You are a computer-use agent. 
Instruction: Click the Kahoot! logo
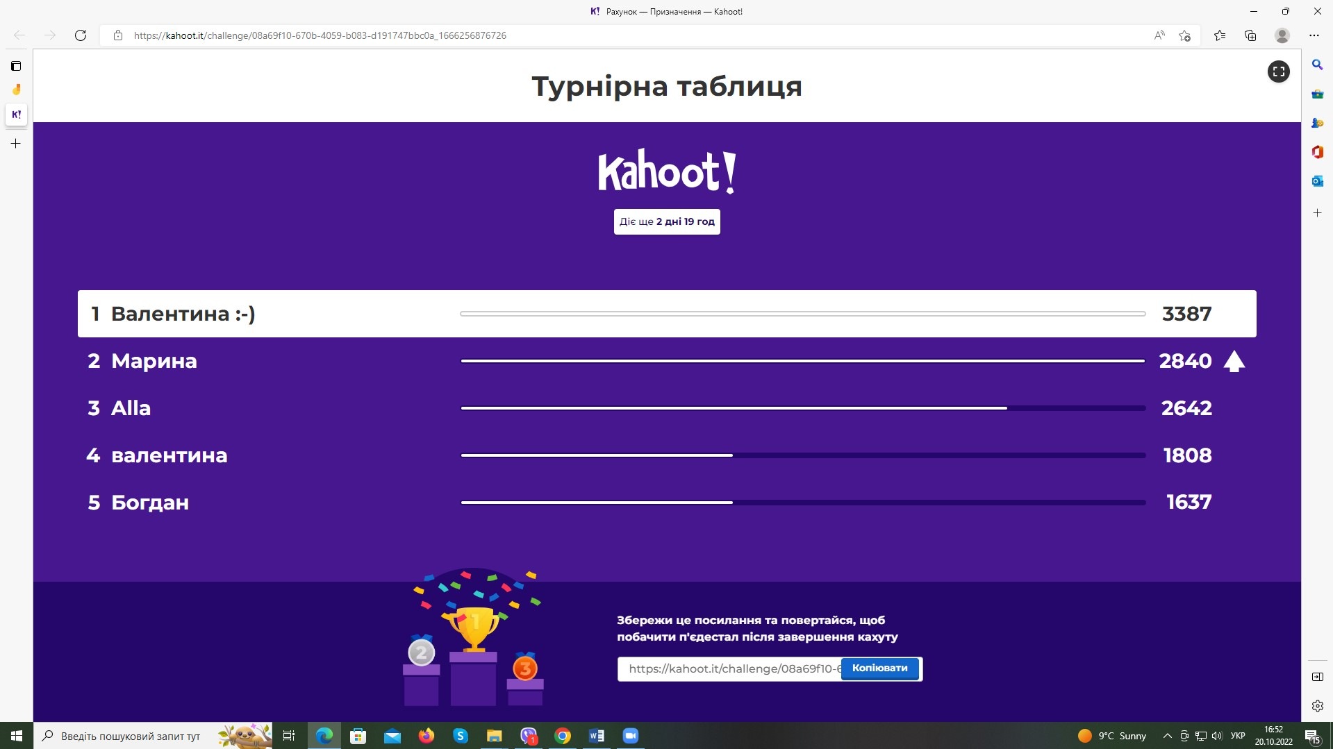click(x=667, y=171)
